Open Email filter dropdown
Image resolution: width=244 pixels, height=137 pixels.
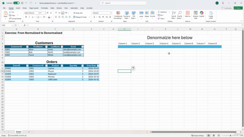[x=82, y=46]
